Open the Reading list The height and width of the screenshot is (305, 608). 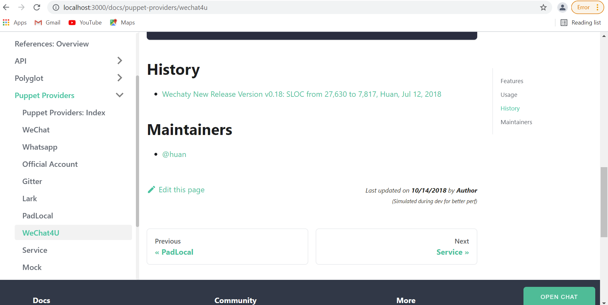point(581,23)
